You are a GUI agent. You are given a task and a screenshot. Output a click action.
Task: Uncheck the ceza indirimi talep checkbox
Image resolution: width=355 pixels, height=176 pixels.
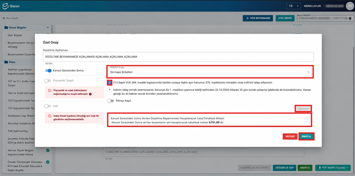(x=110, y=83)
